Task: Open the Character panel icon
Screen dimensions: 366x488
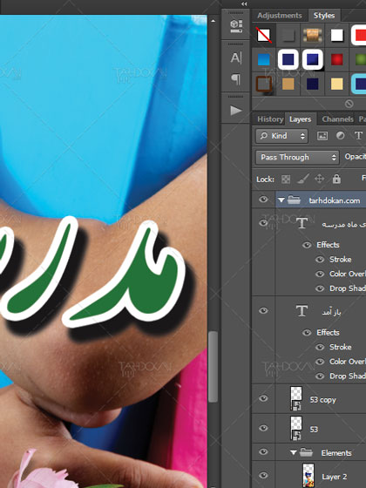Action: tap(236, 58)
